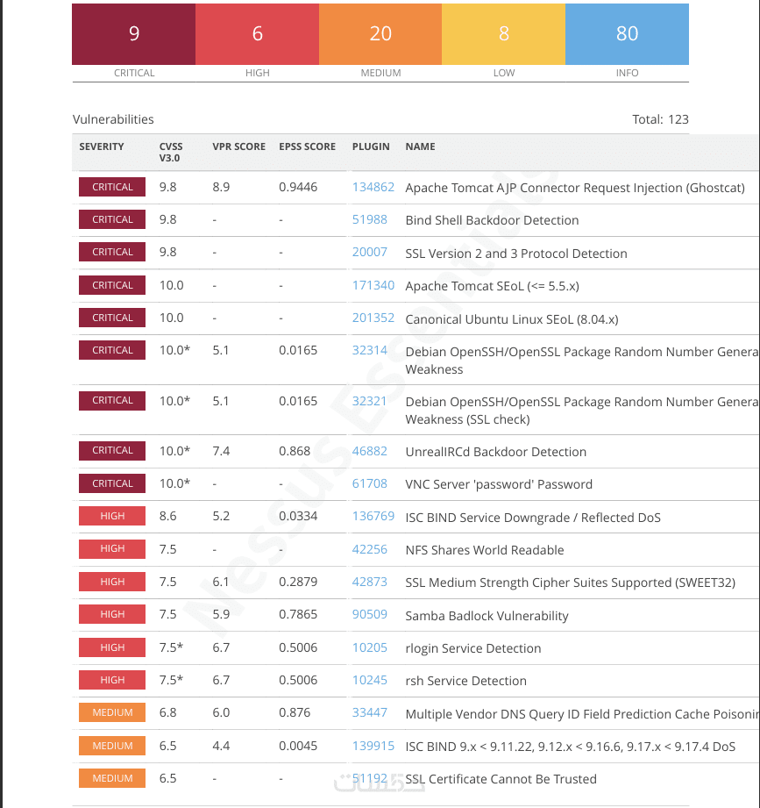Open plugin 46882 link

click(x=369, y=451)
